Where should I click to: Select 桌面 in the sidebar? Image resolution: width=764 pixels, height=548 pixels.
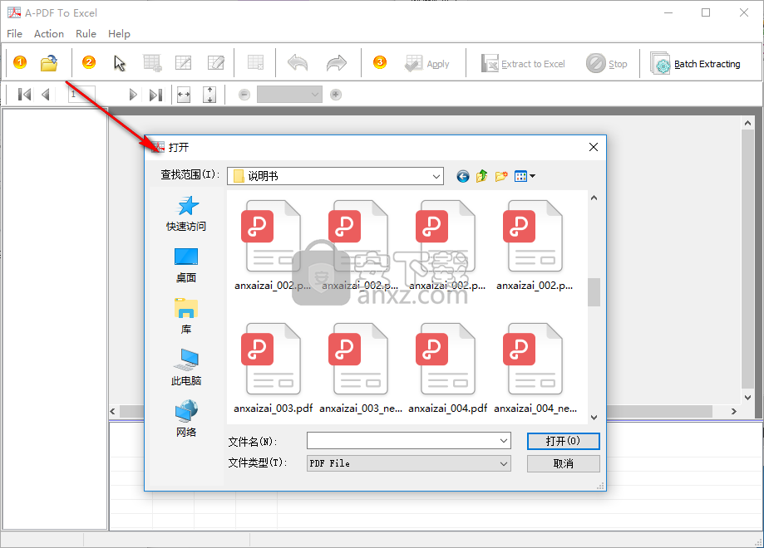pyautogui.click(x=186, y=265)
